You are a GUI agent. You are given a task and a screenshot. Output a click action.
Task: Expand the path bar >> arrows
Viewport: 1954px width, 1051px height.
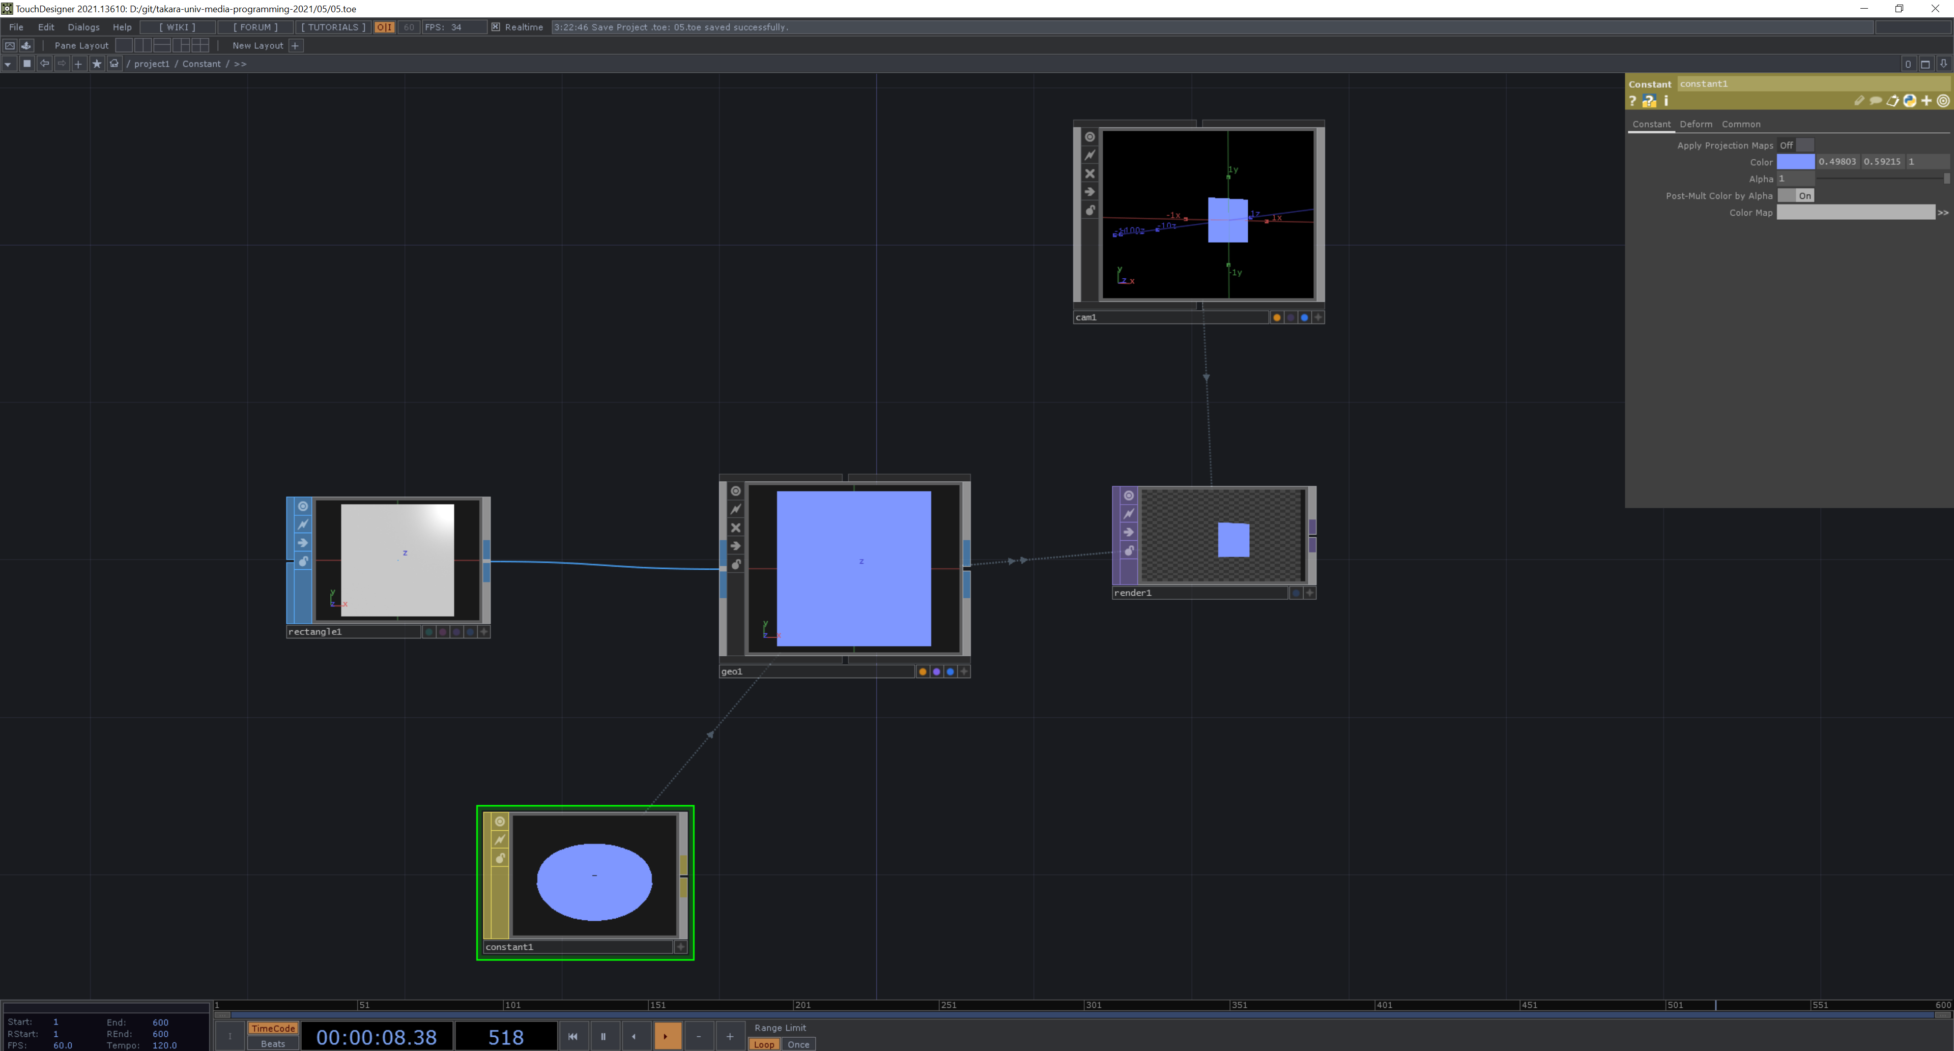coord(240,64)
